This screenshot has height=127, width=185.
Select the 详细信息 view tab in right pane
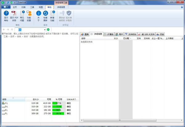coord(96,34)
